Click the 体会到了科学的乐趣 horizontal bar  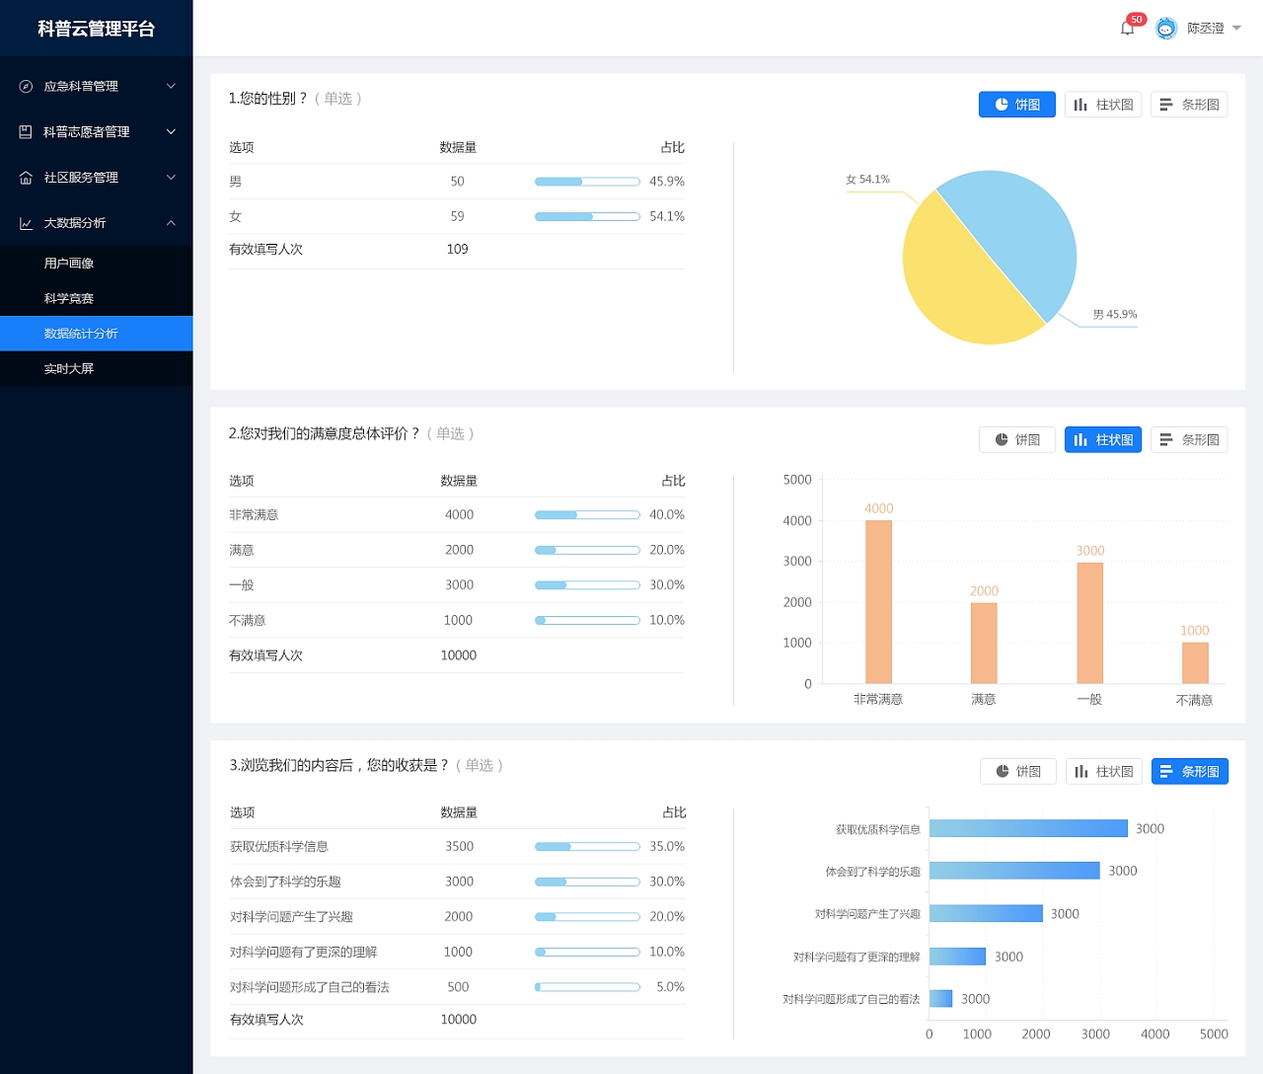1014,871
